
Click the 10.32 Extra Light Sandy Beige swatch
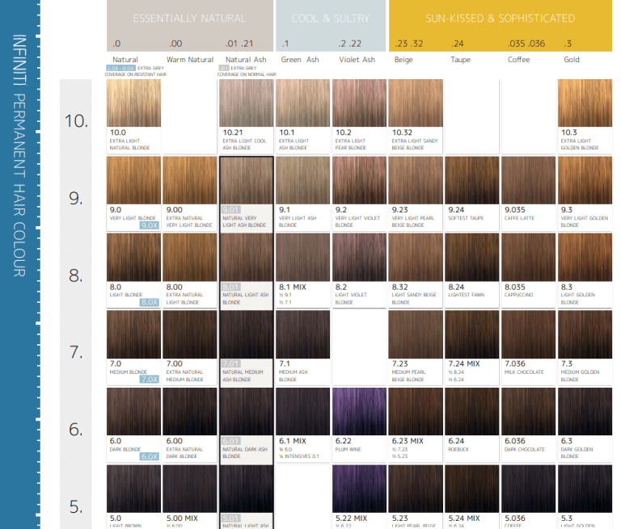pyautogui.click(x=416, y=103)
